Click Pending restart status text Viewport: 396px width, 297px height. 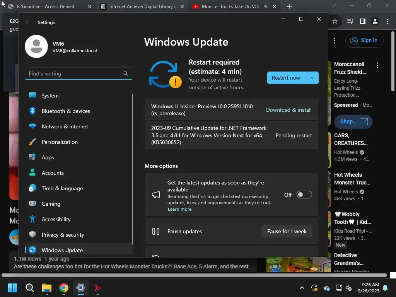pos(294,135)
